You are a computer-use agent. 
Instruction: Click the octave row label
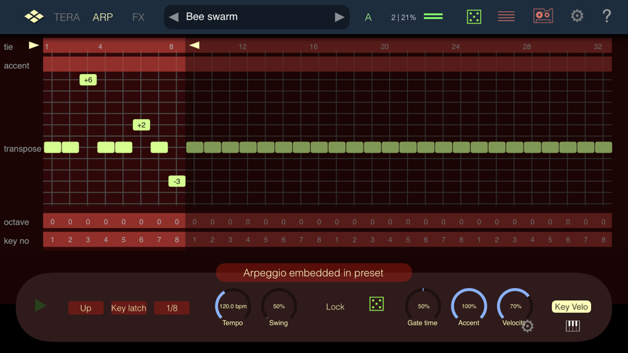tap(17, 222)
